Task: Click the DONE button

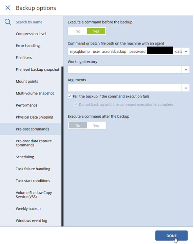Action: (172, 236)
